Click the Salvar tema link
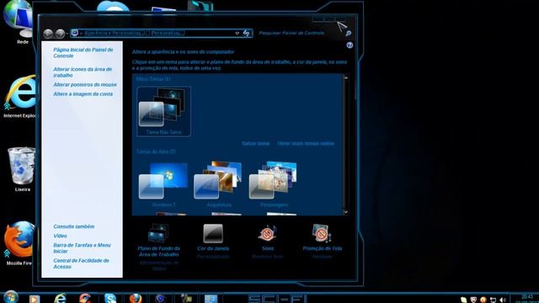This screenshot has width=539, height=303. 255,143
